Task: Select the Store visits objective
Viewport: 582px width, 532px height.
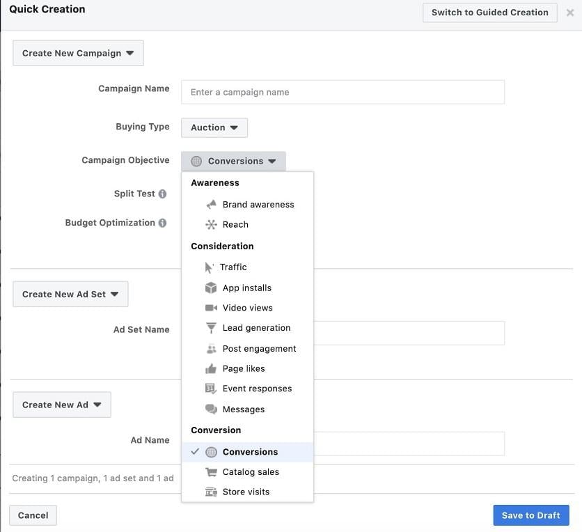Action: [x=246, y=492]
